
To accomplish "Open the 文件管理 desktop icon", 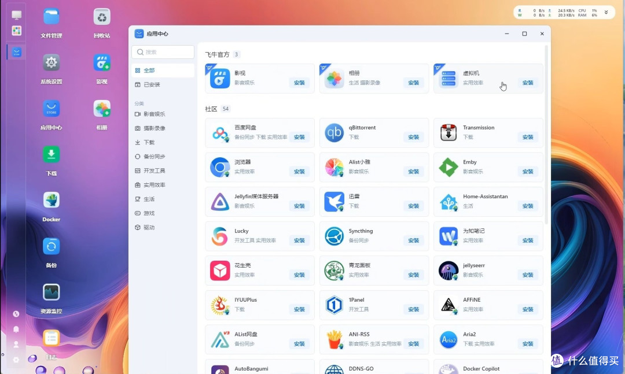I will coord(51,17).
